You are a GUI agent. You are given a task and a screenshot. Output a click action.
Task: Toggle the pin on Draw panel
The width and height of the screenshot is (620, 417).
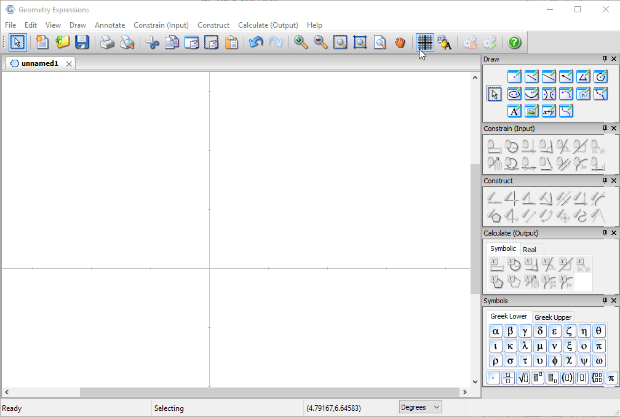[x=605, y=59]
